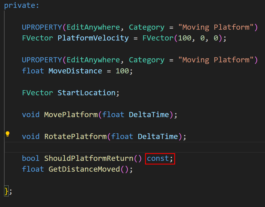Click 'void' keyword before MovePlatform
Viewport: 265px width, 207px height.
[x=31, y=115]
